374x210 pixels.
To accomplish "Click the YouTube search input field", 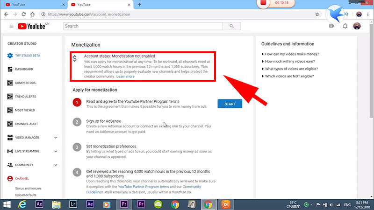I will [x=143, y=26].
